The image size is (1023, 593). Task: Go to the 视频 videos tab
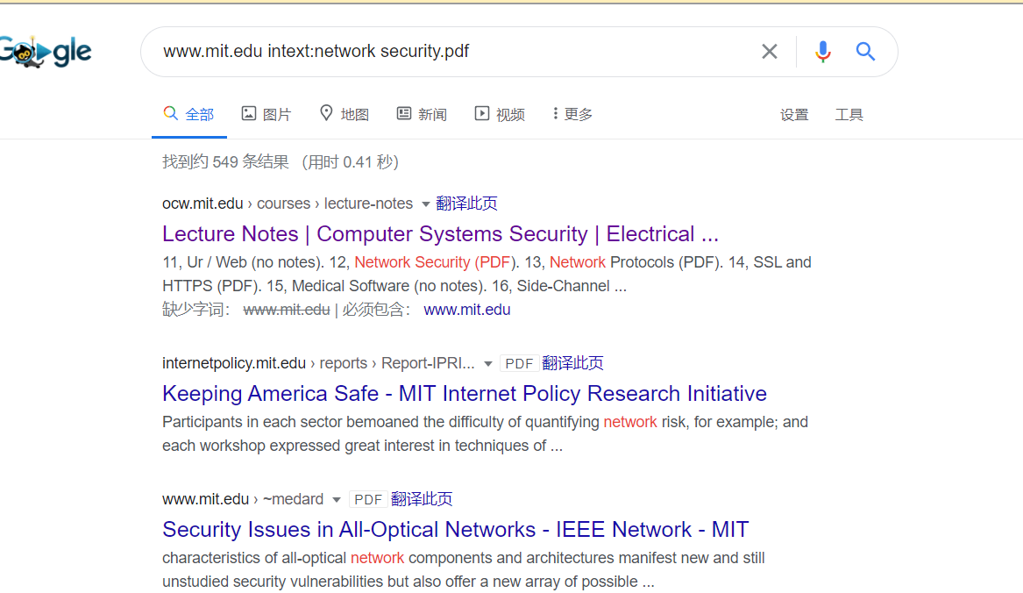coord(500,114)
